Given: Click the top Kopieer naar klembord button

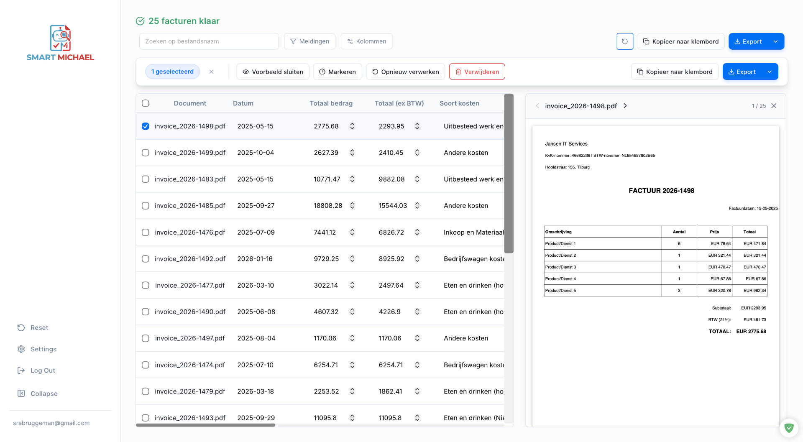Looking at the screenshot, I should tap(680, 41).
